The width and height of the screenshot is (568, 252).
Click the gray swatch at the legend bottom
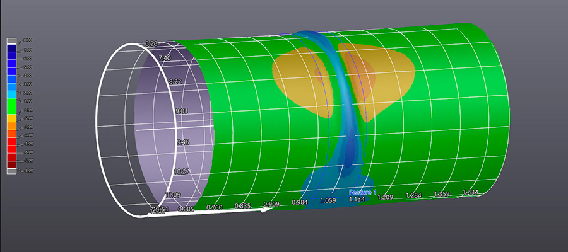(x=12, y=169)
